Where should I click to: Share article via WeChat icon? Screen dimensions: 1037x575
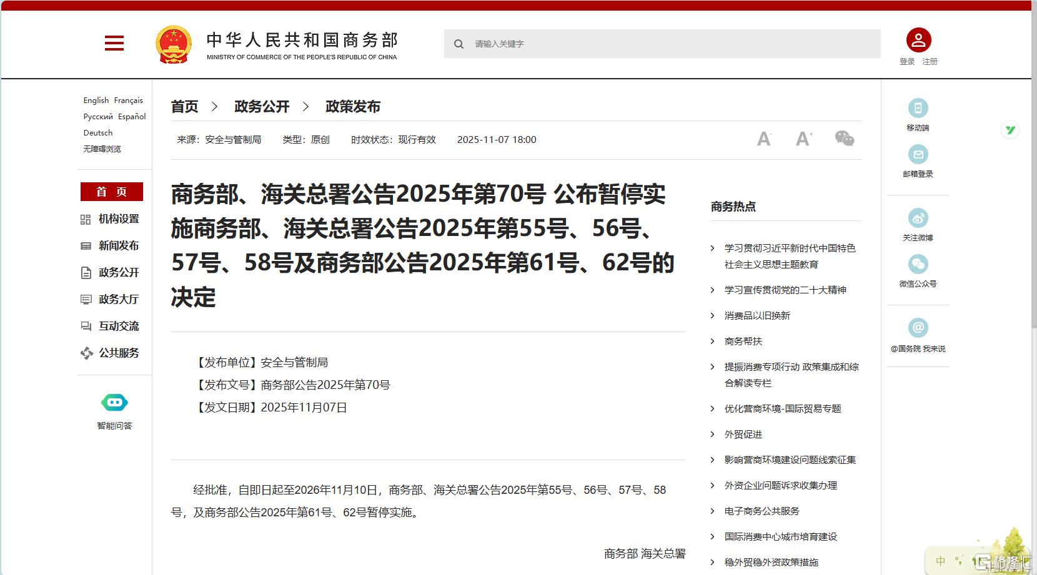pyautogui.click(x=844, y=139)
